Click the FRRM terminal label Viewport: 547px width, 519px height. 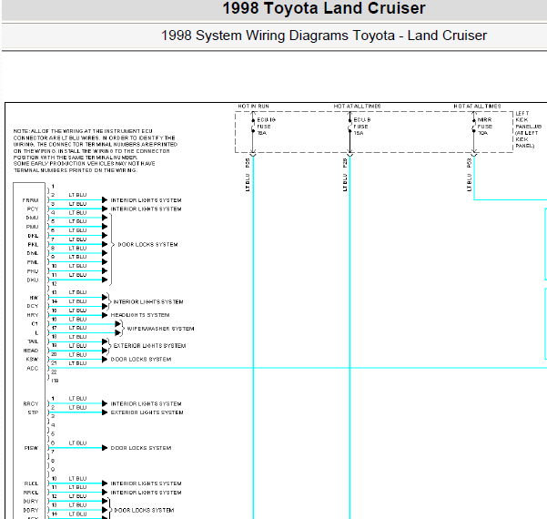point(30,200)
